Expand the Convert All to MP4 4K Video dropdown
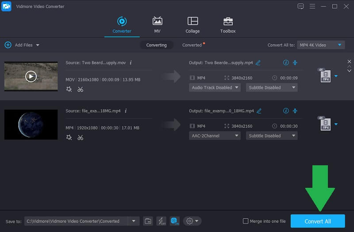Image resolution: width=354 pixels, height=232 pixels. [x=320, y=45]
